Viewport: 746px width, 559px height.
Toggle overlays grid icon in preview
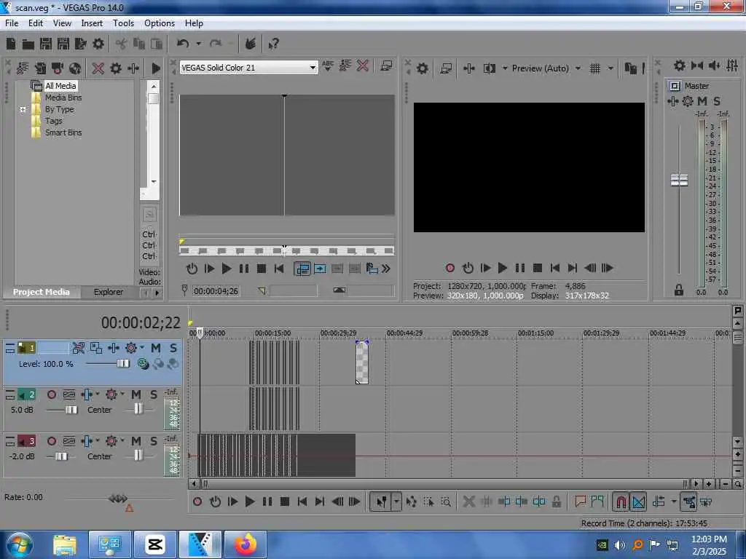point(594,68)
